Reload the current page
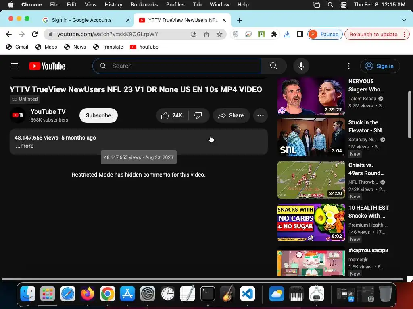The image size is (413, 309). 35,34
